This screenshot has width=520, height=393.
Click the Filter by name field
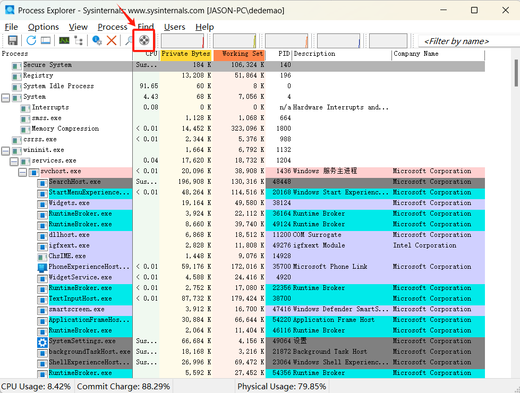469,41
